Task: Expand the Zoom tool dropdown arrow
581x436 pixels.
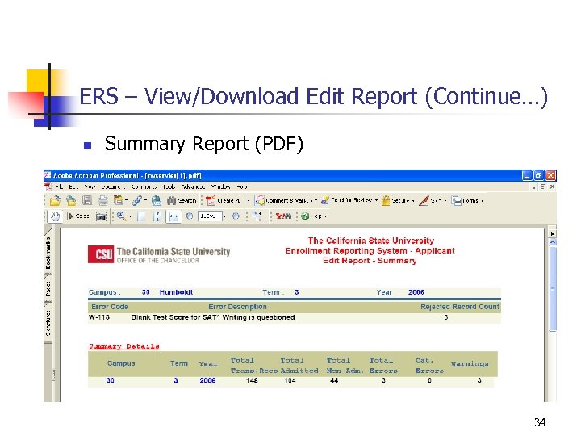Action: pos(130,216)
